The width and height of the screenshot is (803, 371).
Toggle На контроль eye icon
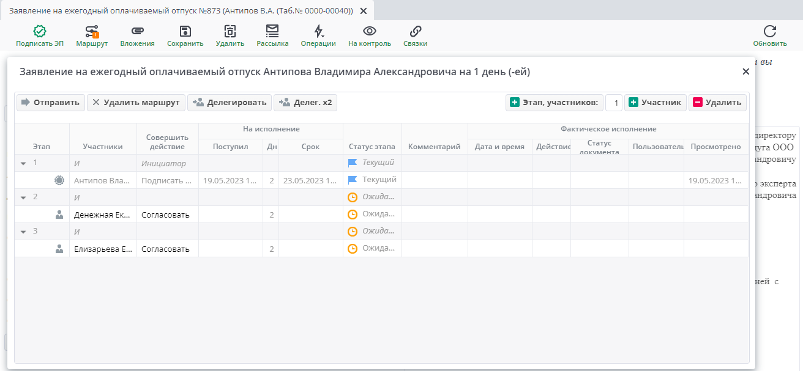(x=369, y=31)
